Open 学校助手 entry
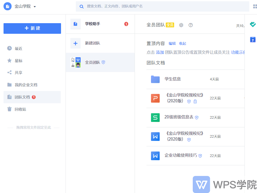 coord(100,24)
